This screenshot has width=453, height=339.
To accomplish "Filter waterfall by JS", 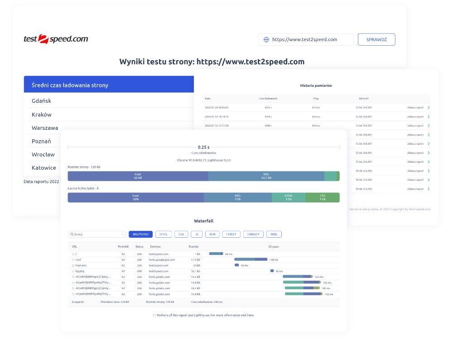I will click(x=197, y=234).
